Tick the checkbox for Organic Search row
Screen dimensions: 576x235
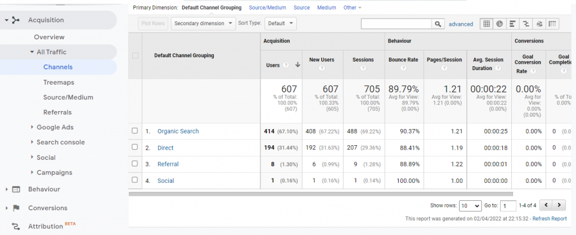[x=135, y=131]
